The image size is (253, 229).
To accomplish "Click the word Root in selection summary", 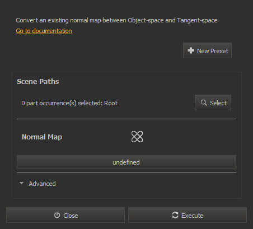I will coord(111,103).
